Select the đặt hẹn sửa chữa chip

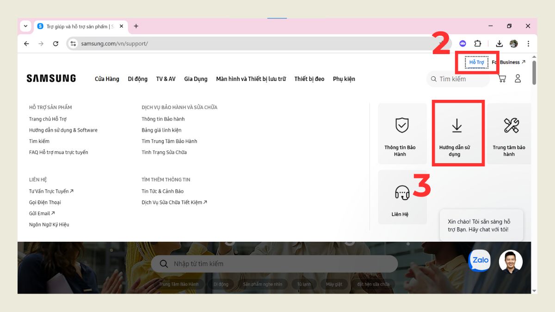(x=373, y=284)
